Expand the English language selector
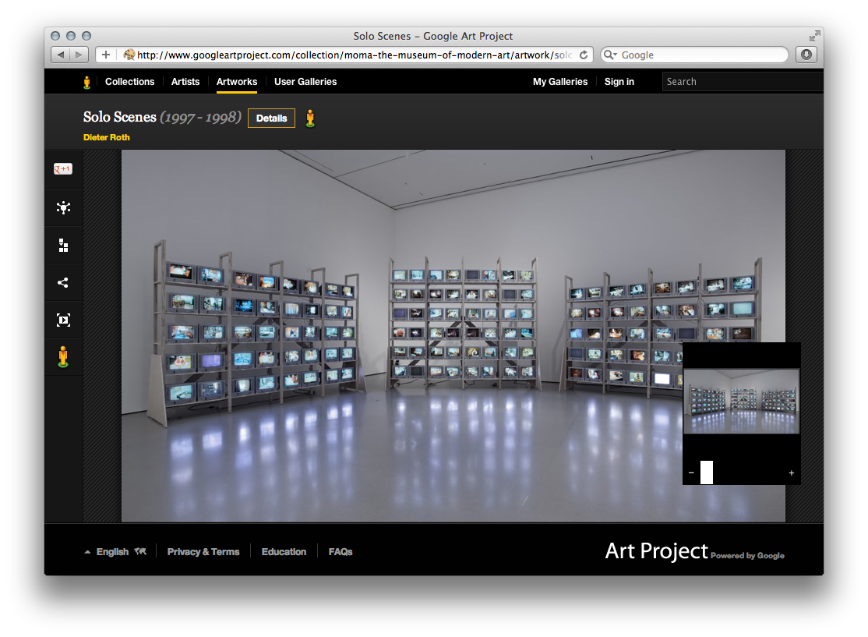The image size is (868, 637). [113, 551]
